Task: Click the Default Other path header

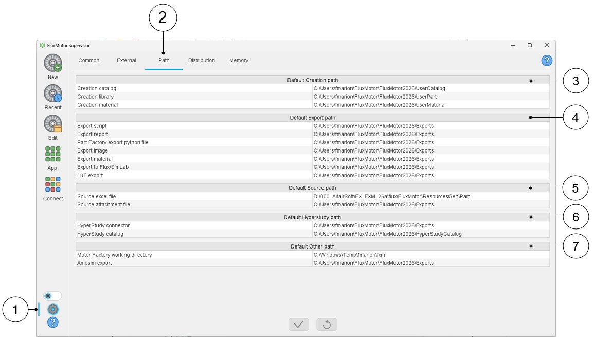Action: coord(312,246)
